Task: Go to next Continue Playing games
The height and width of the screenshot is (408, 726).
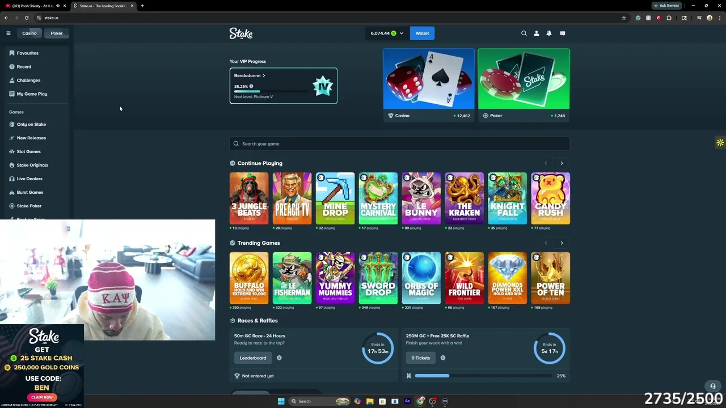Action: coord(562,164)
